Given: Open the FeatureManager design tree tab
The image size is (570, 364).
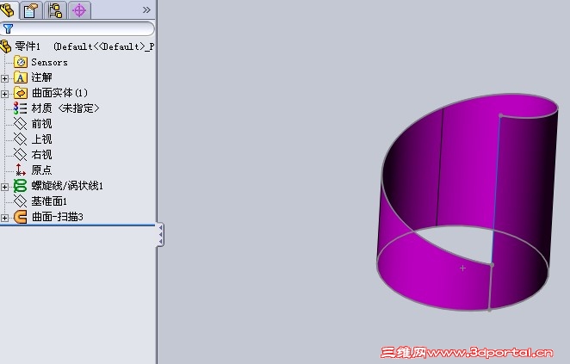Looking at the screenshot, I should pyautogui.click(x=7, y=9).
